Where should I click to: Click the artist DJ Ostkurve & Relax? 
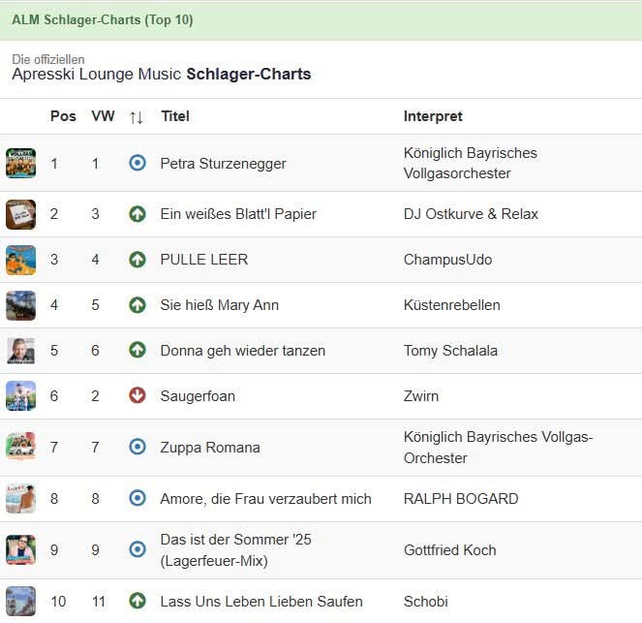point(471,214)
